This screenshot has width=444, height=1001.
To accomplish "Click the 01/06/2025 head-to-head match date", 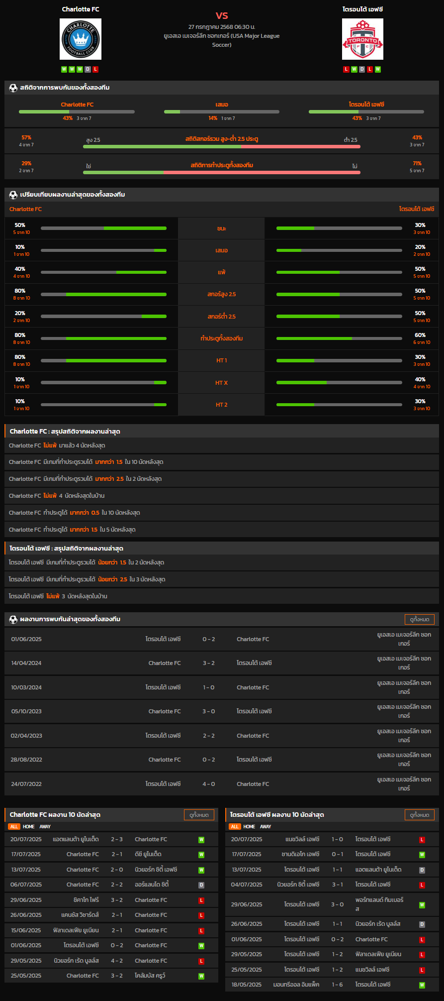I will coord(26,639).
